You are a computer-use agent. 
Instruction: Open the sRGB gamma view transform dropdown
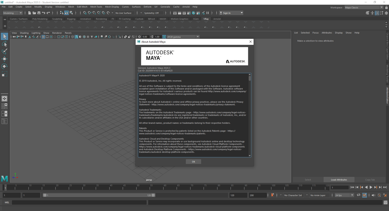(x=183, y=37)
